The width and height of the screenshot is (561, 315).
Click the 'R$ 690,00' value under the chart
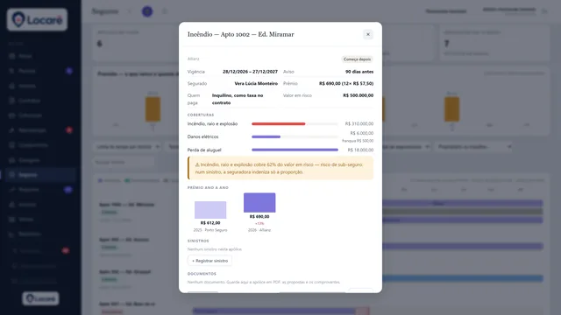[259, 217]
